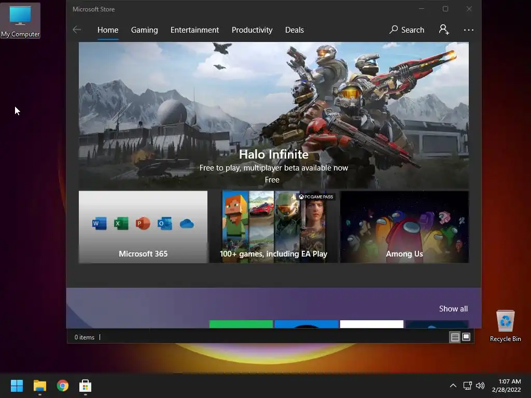Click the Excel icon in Microsoft 365 tile
This screenshot has width=531, height=398.
coord(121,223)
